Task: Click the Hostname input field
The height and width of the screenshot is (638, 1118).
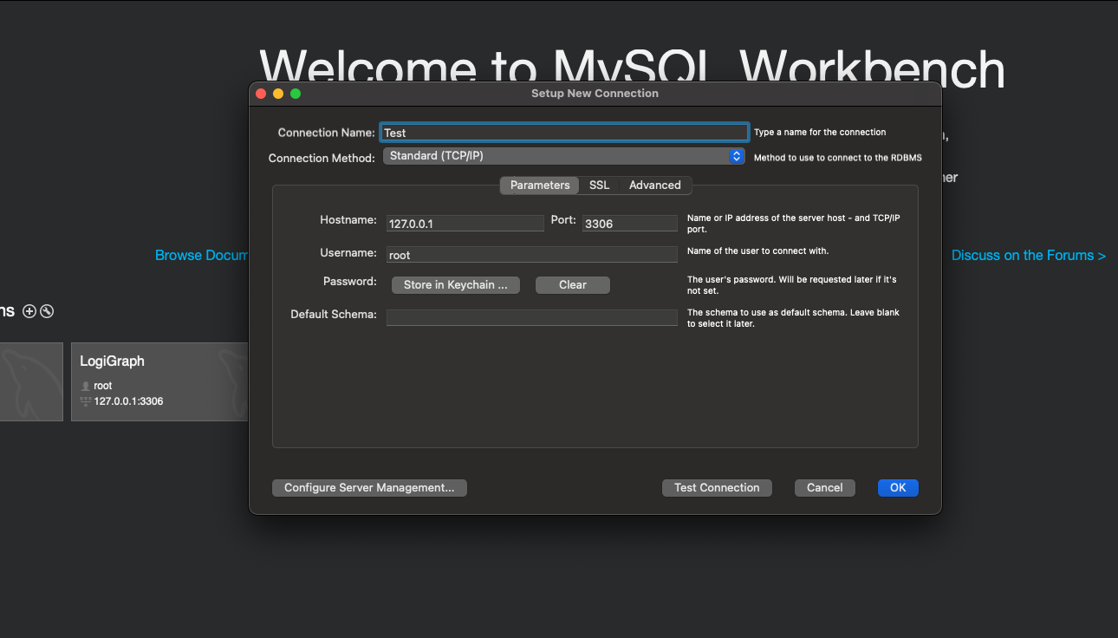Action: pyautogui.click(x=465, y=224)
